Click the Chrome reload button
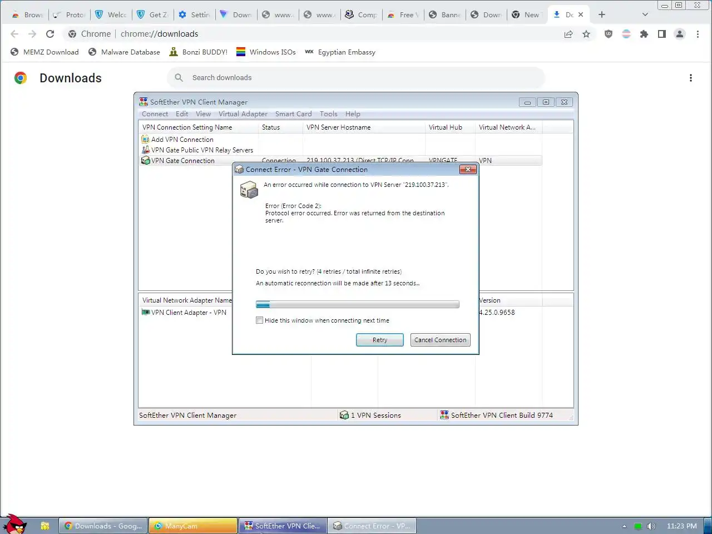Image resolution: width=712 pixels, height=534 pixels. pos(50,34)
